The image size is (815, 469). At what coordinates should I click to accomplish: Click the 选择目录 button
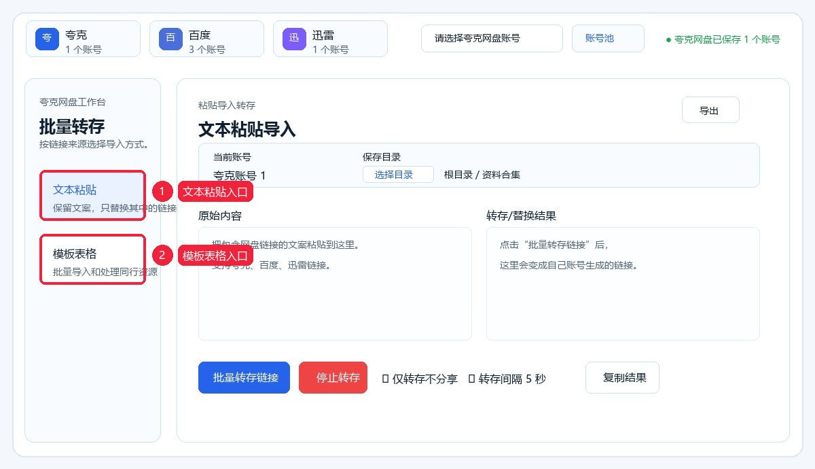pos(398,175)
